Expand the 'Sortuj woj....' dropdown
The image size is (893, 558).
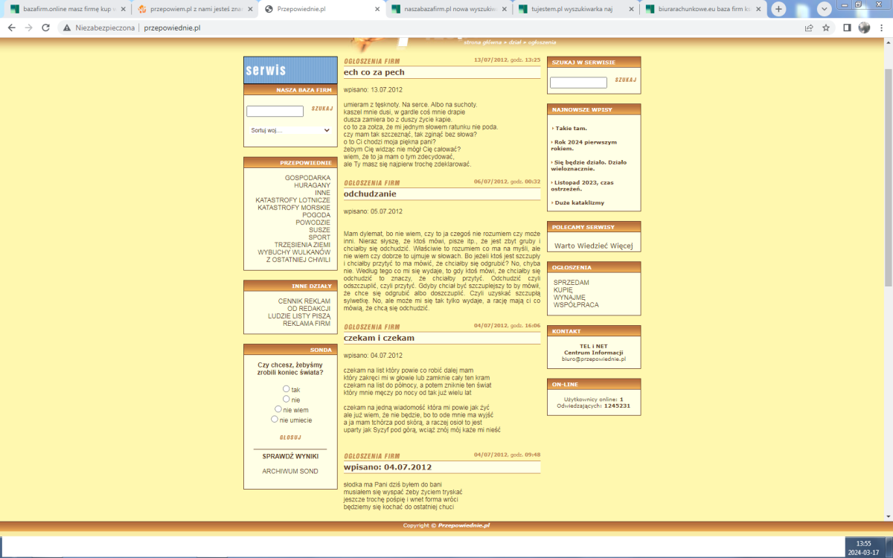click(x=290, y=130)
